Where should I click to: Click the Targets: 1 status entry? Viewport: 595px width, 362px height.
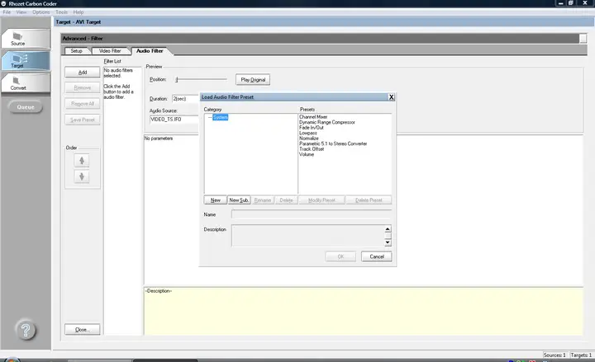pyautogui.click(x=581, y=355)
